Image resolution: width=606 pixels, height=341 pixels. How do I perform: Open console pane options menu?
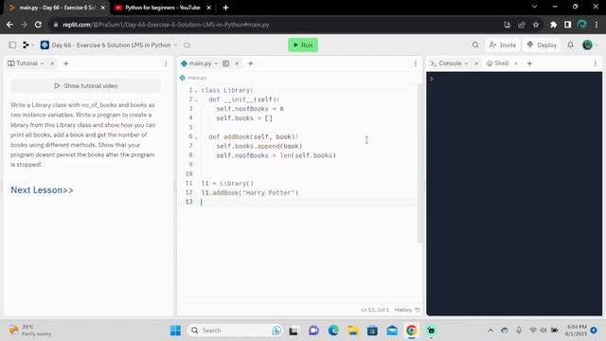tap(596, 63)
